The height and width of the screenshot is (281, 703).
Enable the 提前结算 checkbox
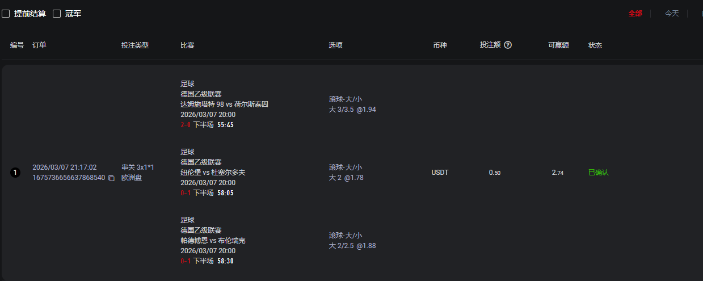[x=6, y=14]
